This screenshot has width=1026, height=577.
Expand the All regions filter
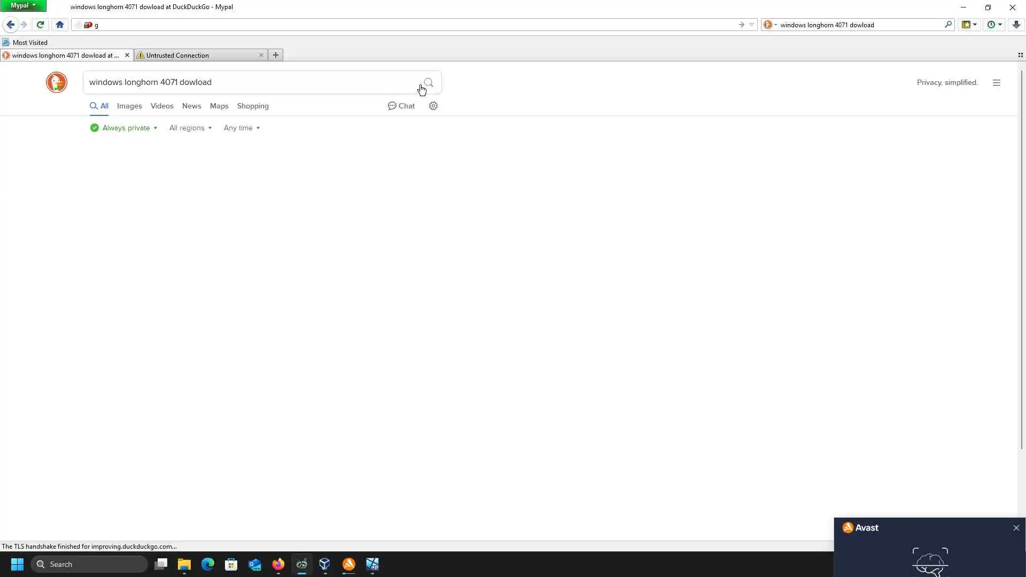[191, 128]
